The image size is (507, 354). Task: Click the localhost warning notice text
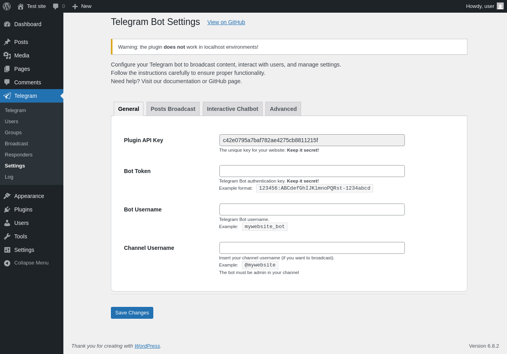click(188, 47)
